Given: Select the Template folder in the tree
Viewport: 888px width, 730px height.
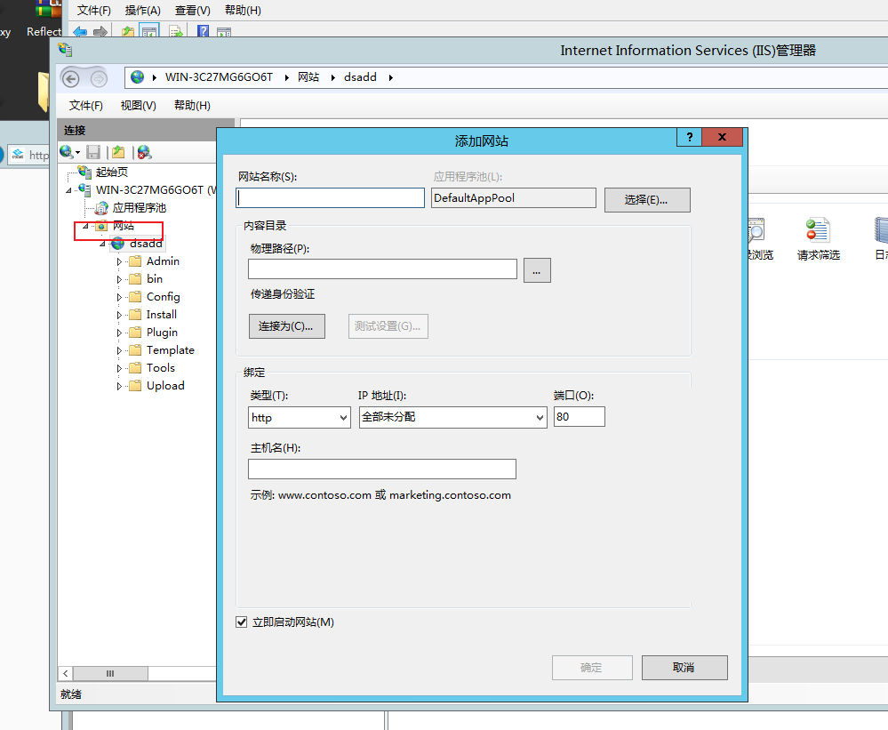Looking at the screenshot, I should (170, 350).
